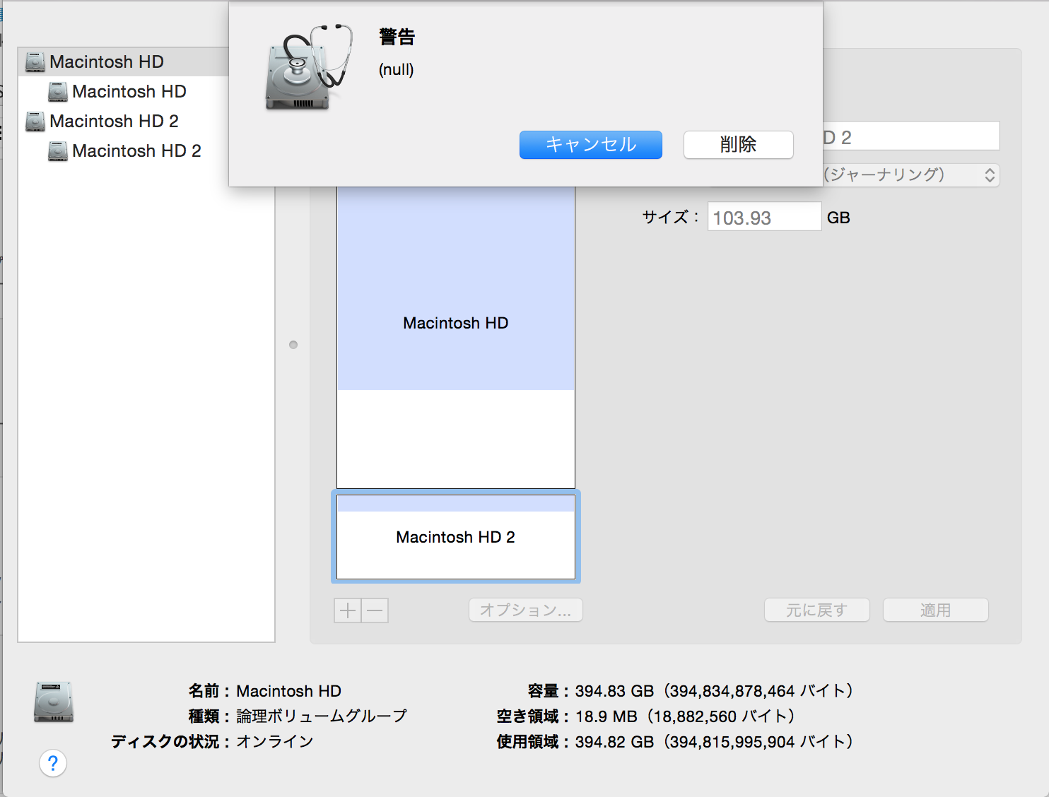The image size is (1049, 797).
Task: Confirm deletion with the 削除 button
Action: (x=739, y=145)
